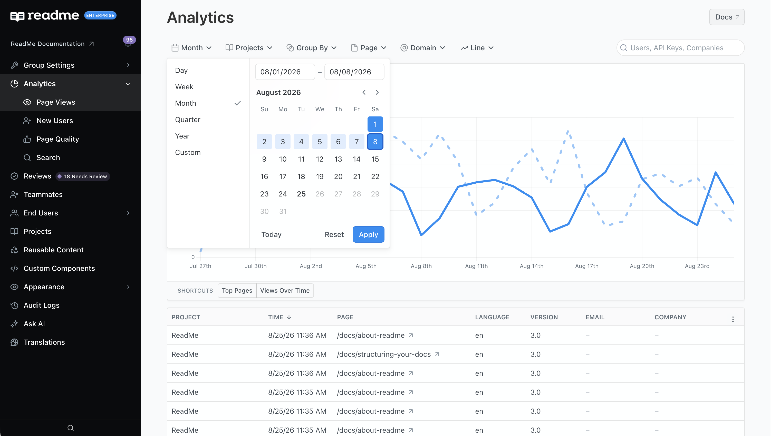The image size is (771, 436).
Task: Click the Audit Logs history icon
Action: tap(14, 305)
